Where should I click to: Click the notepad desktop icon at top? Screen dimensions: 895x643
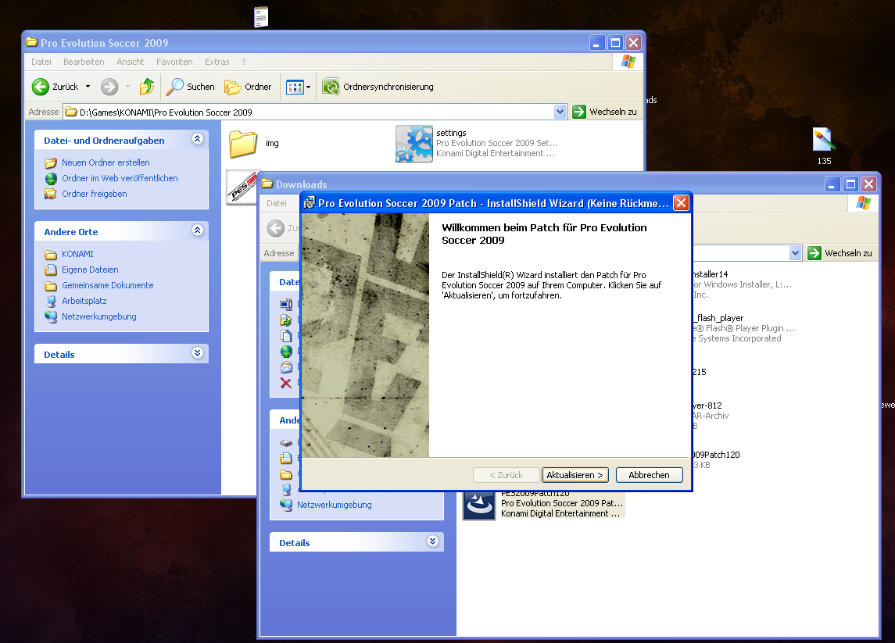(x=261, y=16)
